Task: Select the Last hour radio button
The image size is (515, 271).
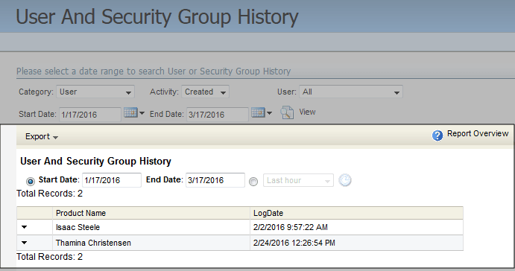Action: click(253, 182)
